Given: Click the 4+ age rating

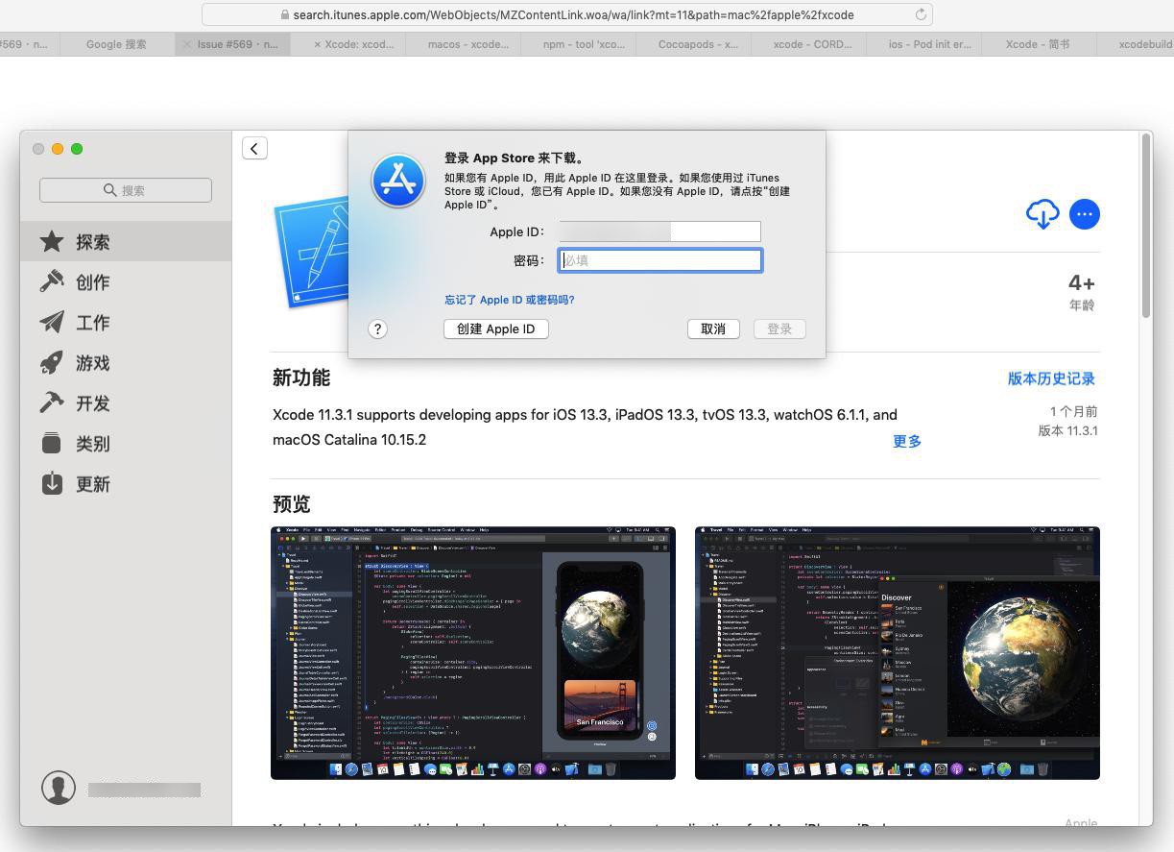Looking at the screenshot, I should click(1082, 282).
